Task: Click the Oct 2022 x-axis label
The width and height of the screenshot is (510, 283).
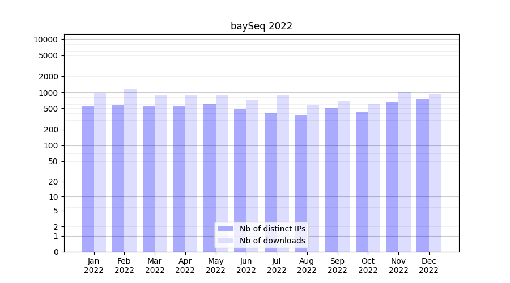Action: pos(368,265)
